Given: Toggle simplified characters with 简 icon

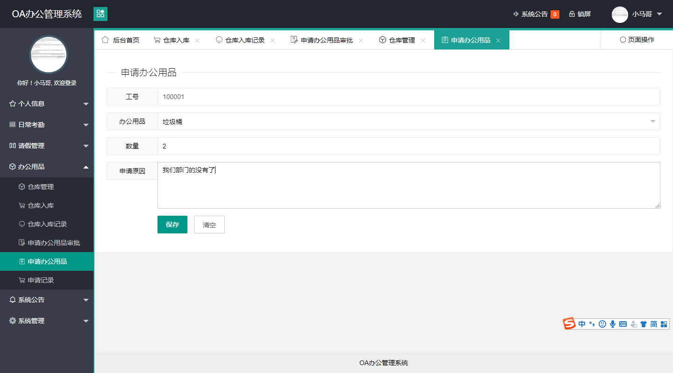Looking at the screenshot, I should [653, 324].
